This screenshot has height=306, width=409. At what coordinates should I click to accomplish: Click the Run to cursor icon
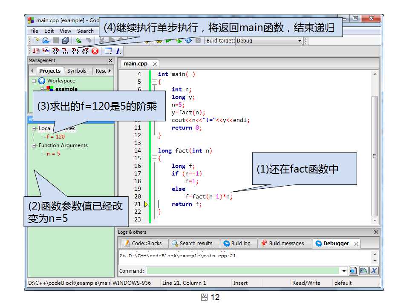point(46,51)
